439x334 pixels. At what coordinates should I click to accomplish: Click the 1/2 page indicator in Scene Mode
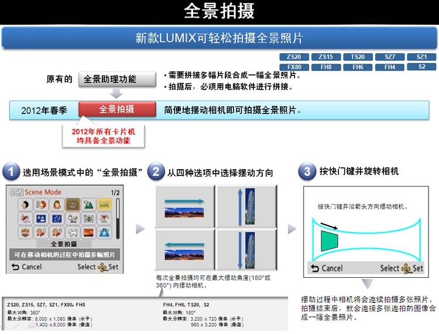tap(115, 192)
